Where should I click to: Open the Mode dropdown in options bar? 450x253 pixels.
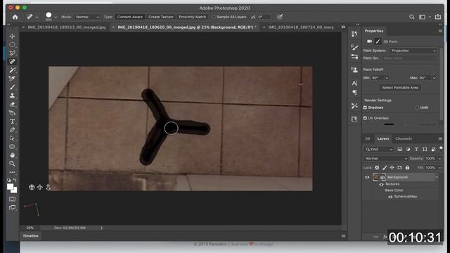click(x=87, y=17)
